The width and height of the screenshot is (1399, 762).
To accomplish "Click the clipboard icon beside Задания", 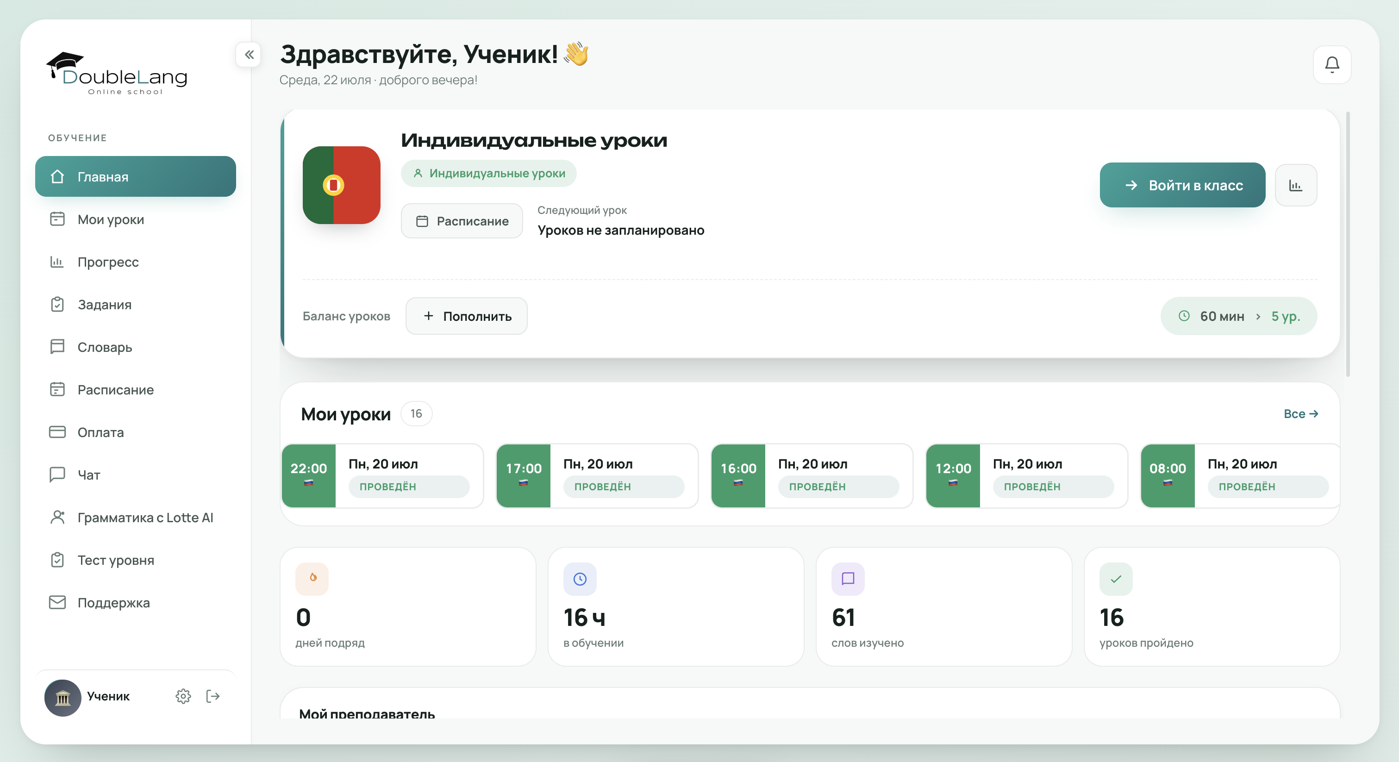I will 57,304.
